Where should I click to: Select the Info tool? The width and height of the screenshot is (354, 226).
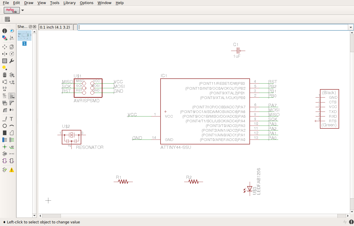click(5, 31)
